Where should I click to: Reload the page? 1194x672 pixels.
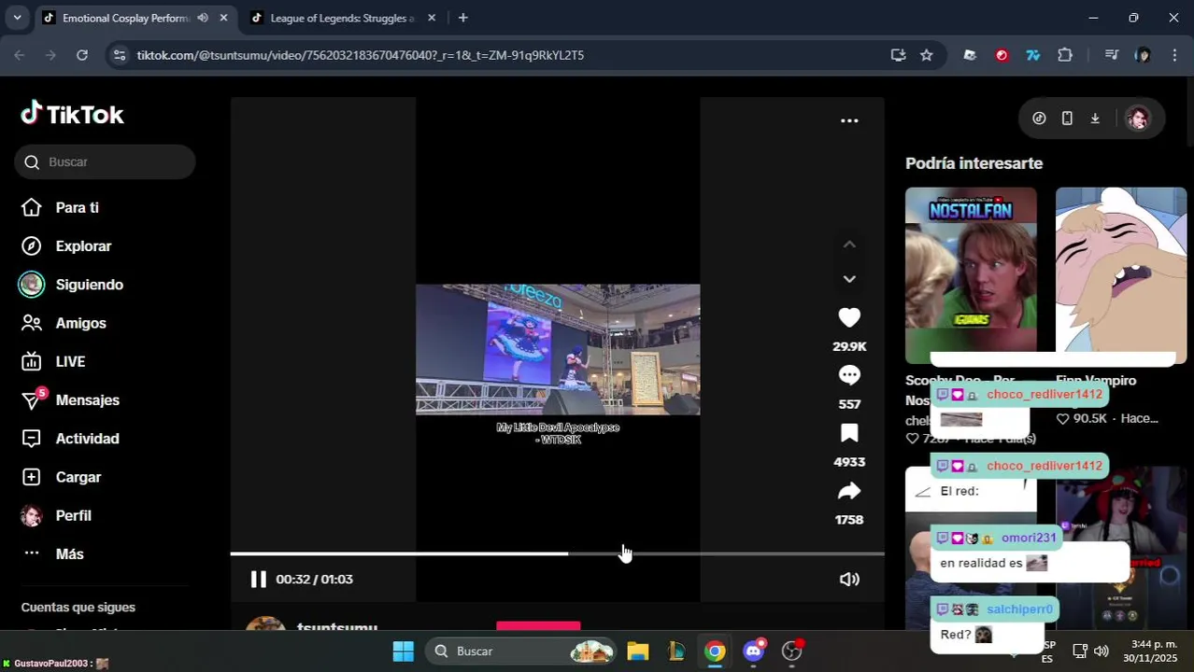pyautogui.click(x=82, y=55)
